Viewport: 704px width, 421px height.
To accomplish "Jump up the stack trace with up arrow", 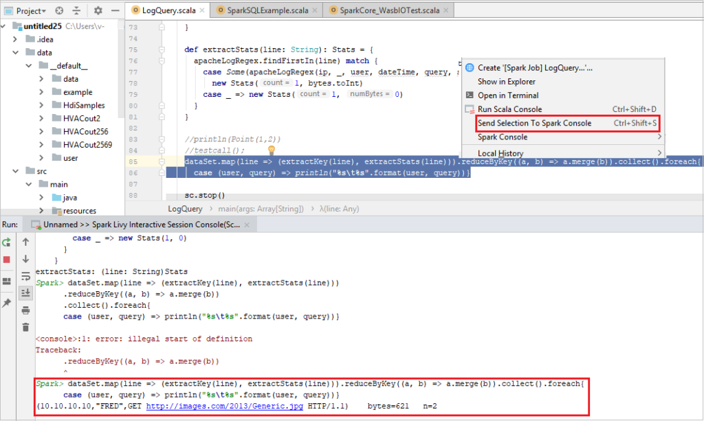I will pyautogui.click(x=25, y=241).
